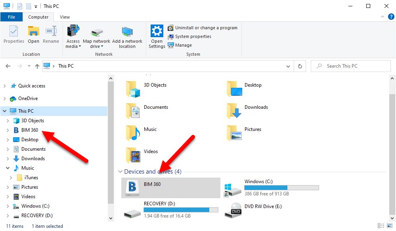Select the RECOVERY (D:) drive icon
The height and width of the screenshot is (231, 396).
[132, 214]
